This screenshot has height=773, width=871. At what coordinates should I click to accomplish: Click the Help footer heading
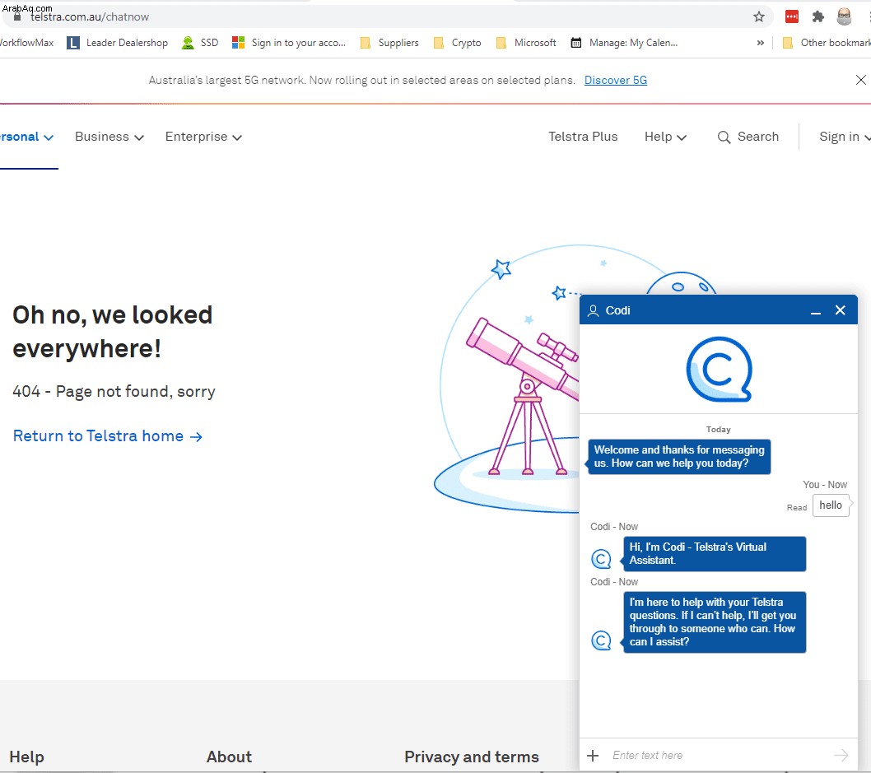pyautogui.click(x=26, y=757)
